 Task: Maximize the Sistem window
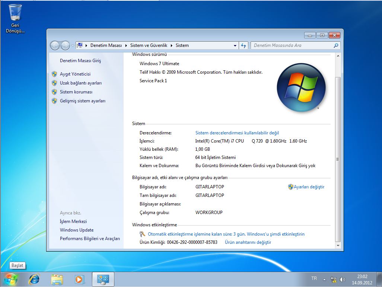[x=322, y=35]
